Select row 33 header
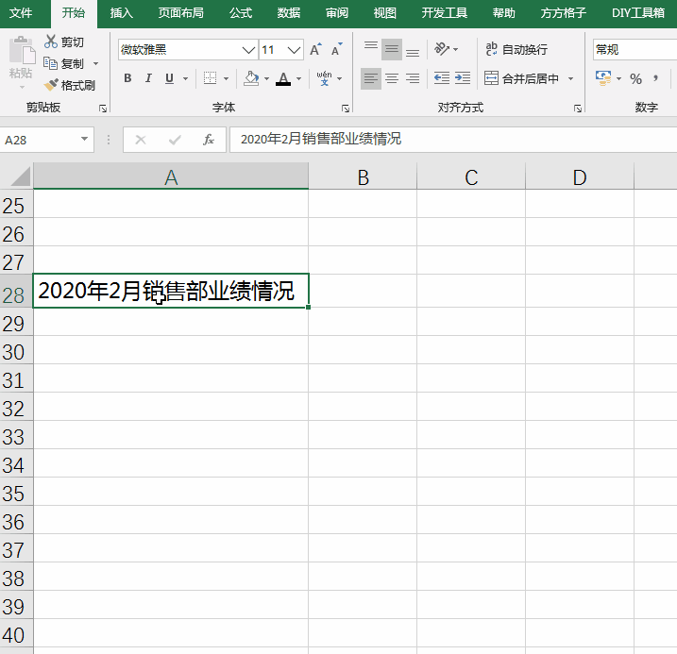 (x=16, y=434)
